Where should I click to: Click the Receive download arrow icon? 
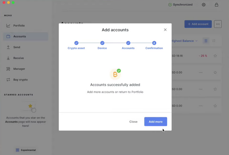pos(8,58)
